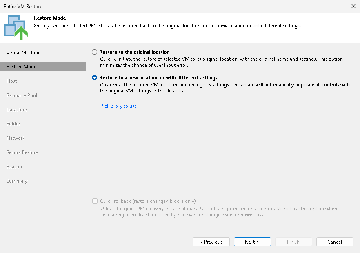Close the Entire VM Restore window
This screenshot has width=360, height=253.
353,6
